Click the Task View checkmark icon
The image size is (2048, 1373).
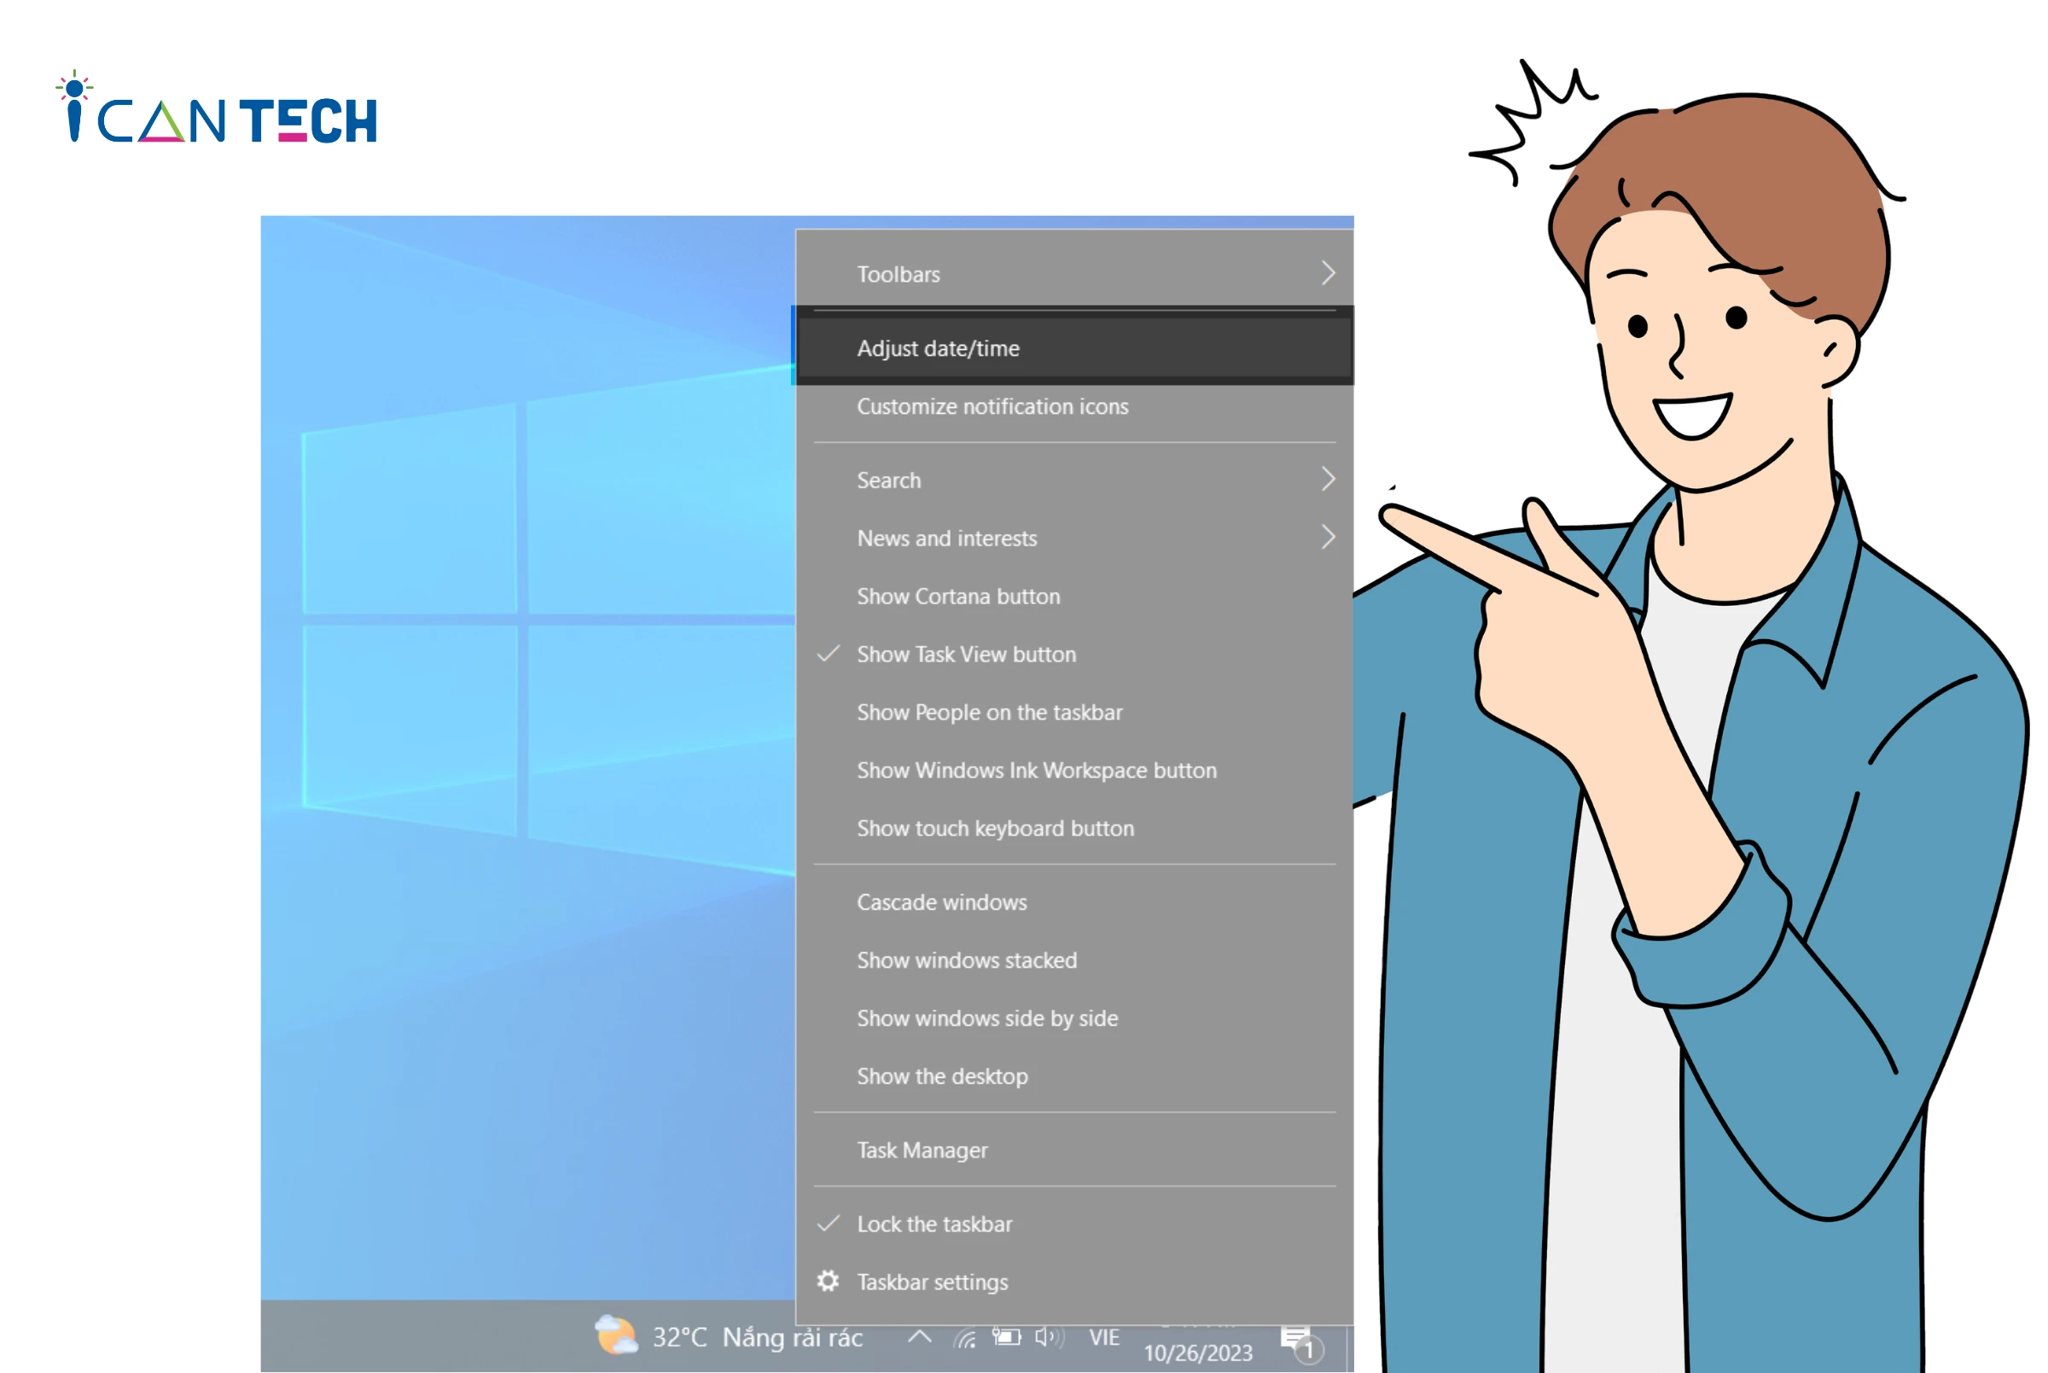click(829, 654)
